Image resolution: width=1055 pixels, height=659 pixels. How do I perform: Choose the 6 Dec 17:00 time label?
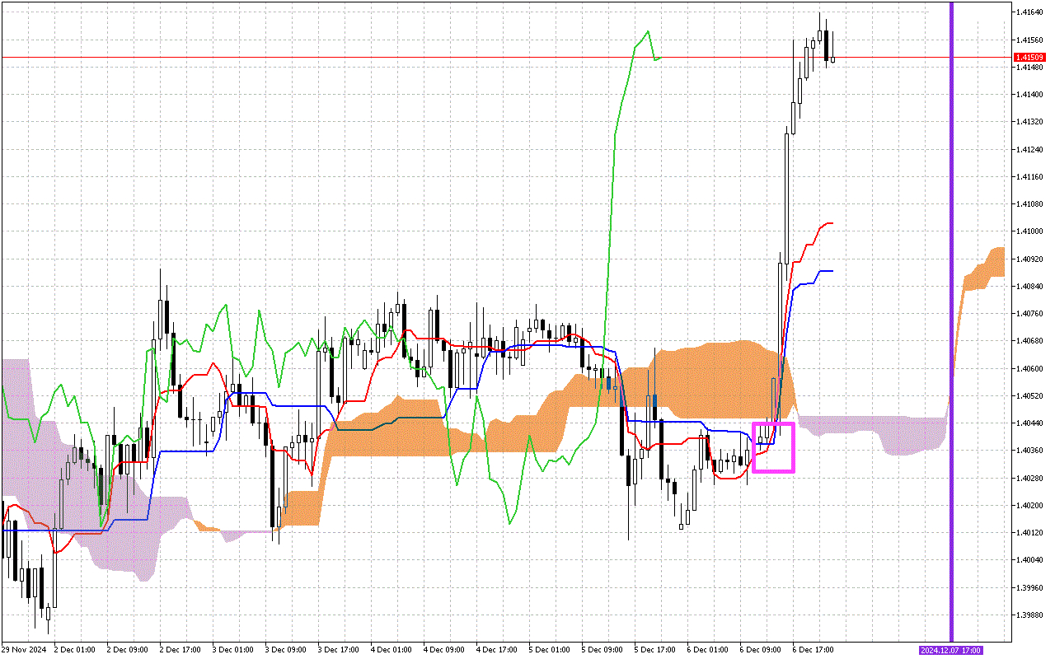[x=814, y=650]
